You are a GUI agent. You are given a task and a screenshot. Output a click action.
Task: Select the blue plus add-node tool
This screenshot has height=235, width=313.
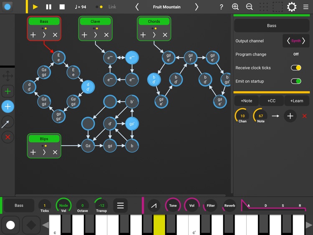pos(8,106)
